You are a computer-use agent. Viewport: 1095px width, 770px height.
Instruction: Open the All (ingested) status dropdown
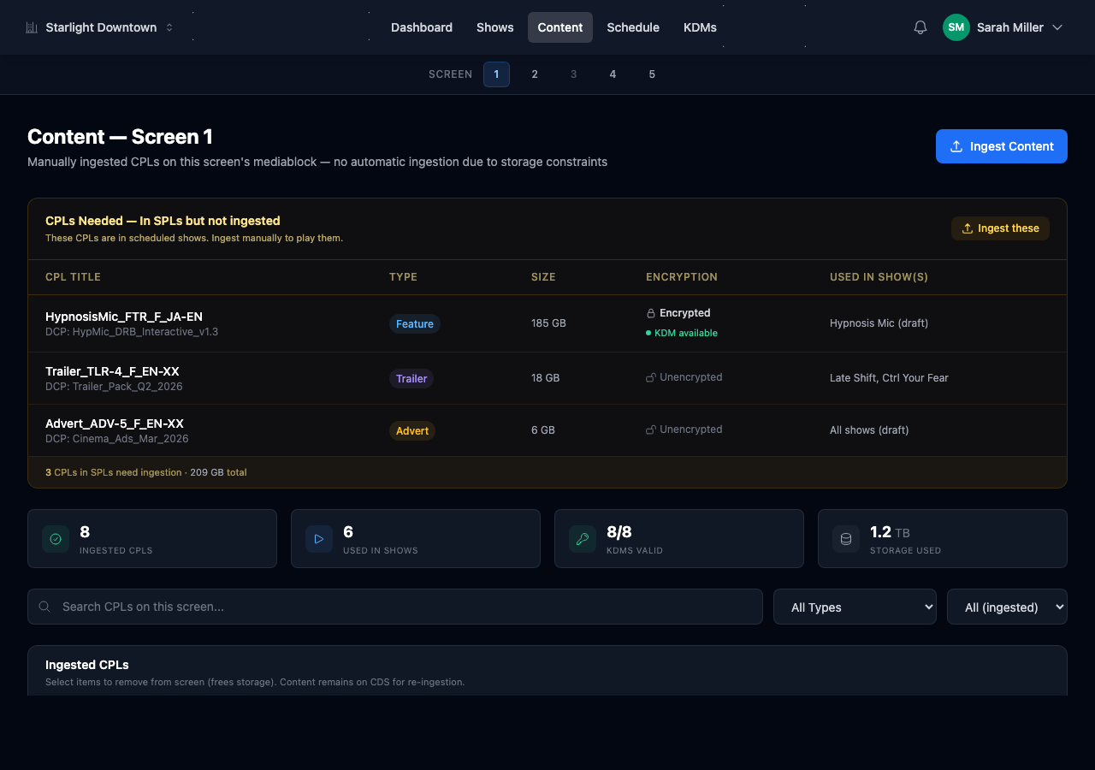(x=1006, y=607)
